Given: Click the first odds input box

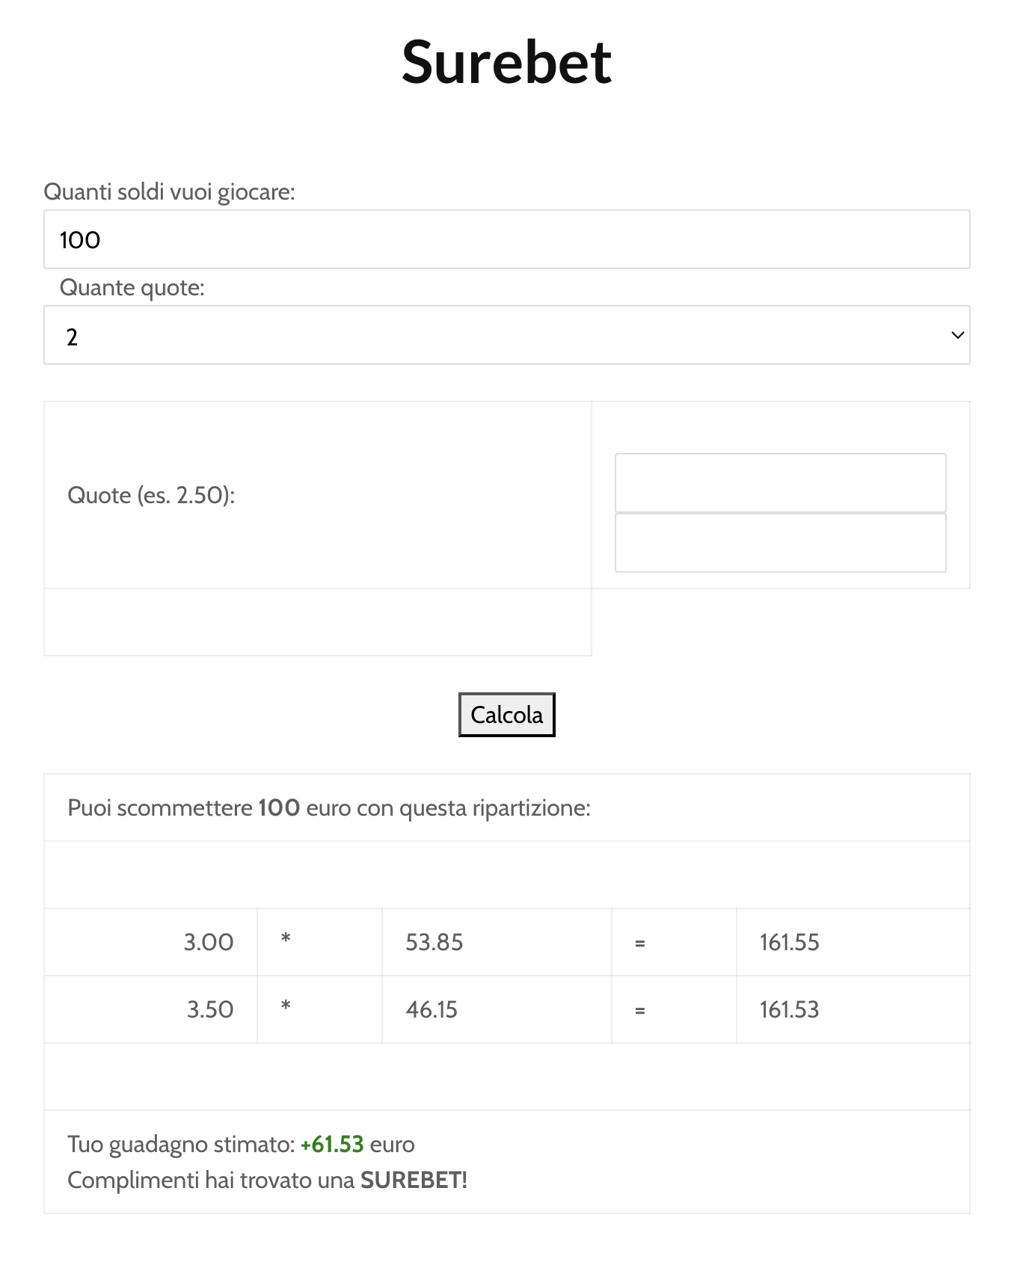Looking at the screenshot, I should (780, 483).
